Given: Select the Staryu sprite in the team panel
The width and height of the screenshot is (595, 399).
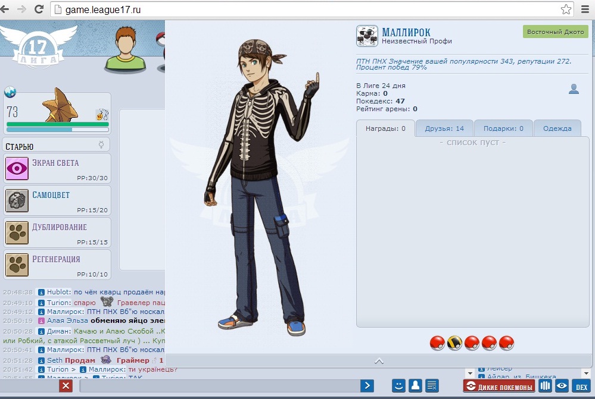Looking at the screenshot, I should [60, 105].
